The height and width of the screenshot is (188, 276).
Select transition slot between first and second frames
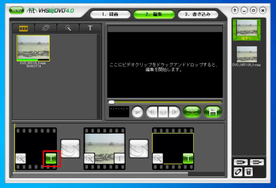[70, 148]
